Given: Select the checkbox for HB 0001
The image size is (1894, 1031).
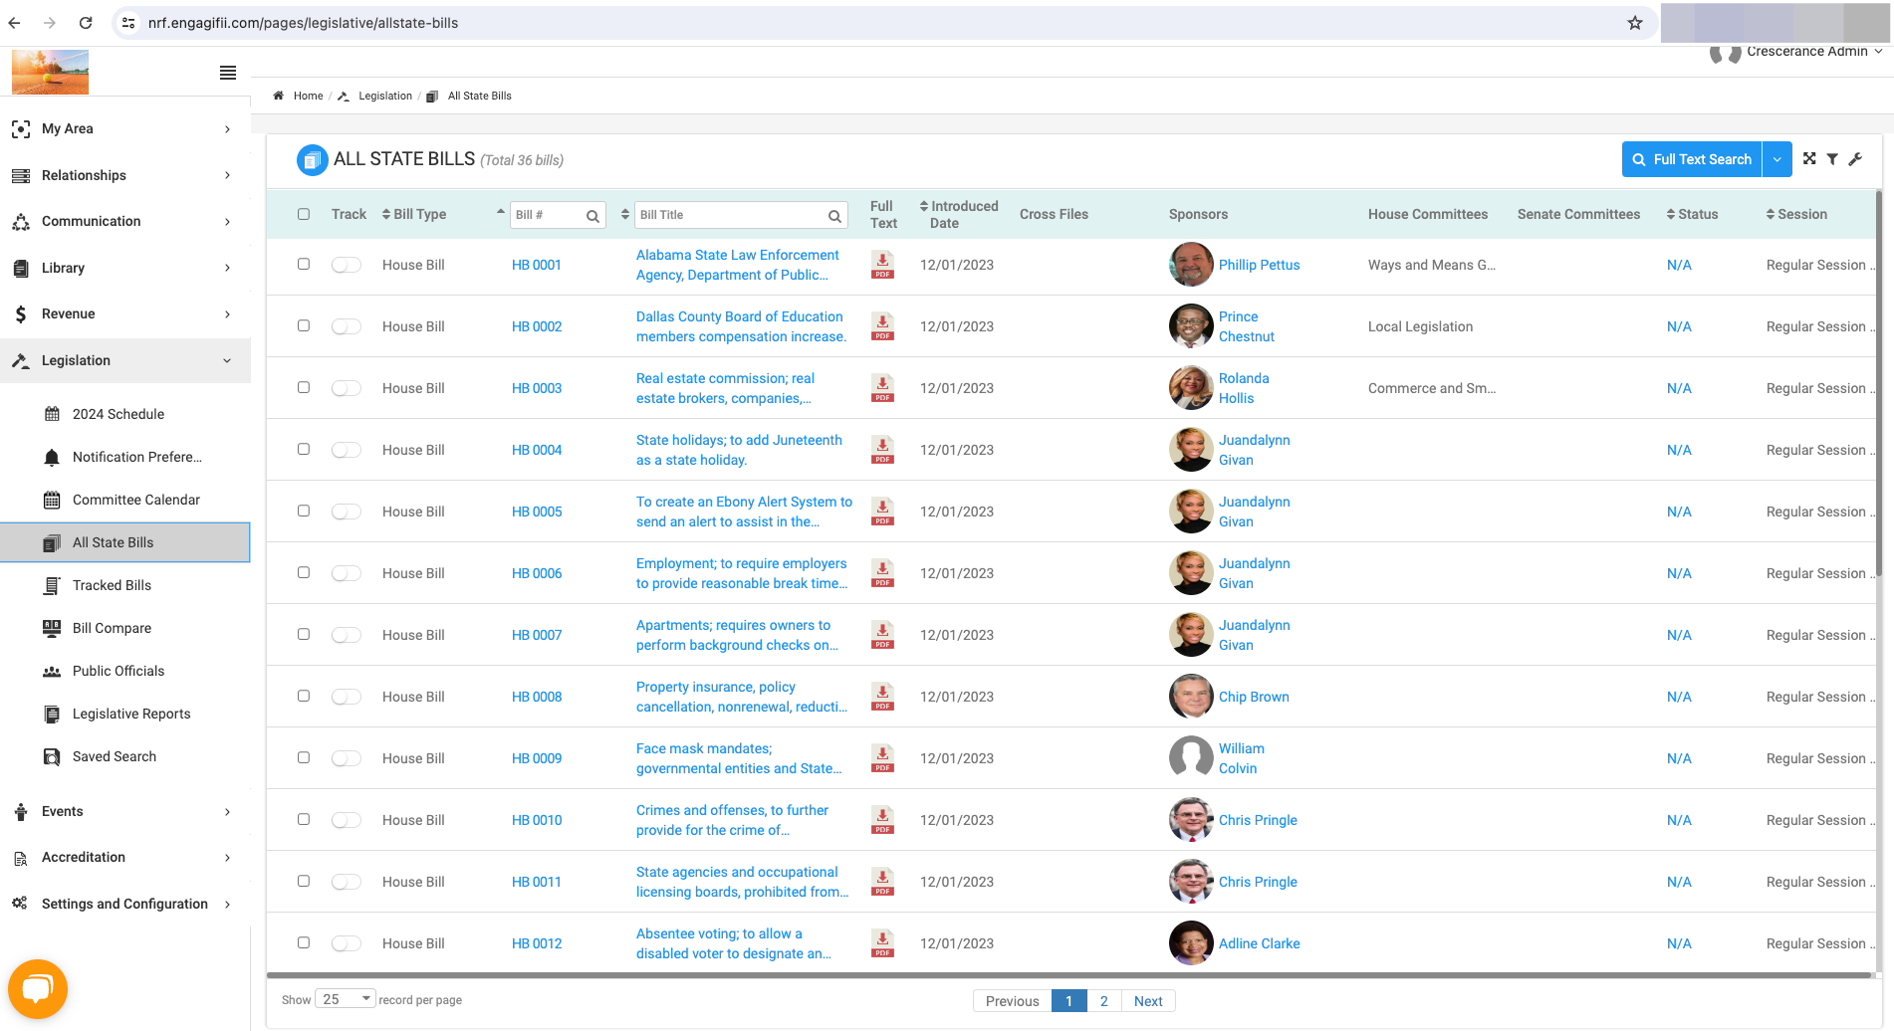Looking at the screenshot, I should (304, 264).
